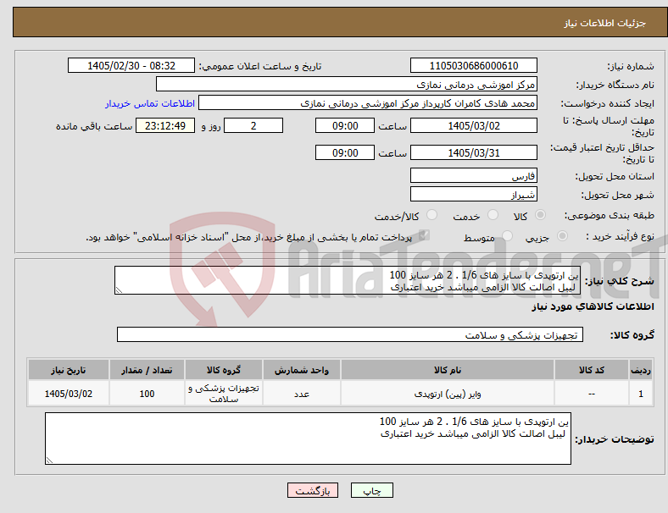Image resolution: width=668 pixels, height=513 pixels.
Task: Click the delivery city field شیراز
Action: pyautogui.click(x=474, y=195)
